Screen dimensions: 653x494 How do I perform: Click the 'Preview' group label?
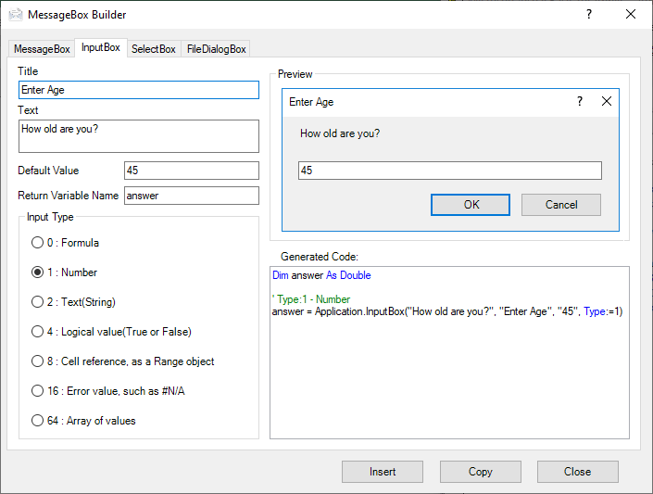(295, 74)
